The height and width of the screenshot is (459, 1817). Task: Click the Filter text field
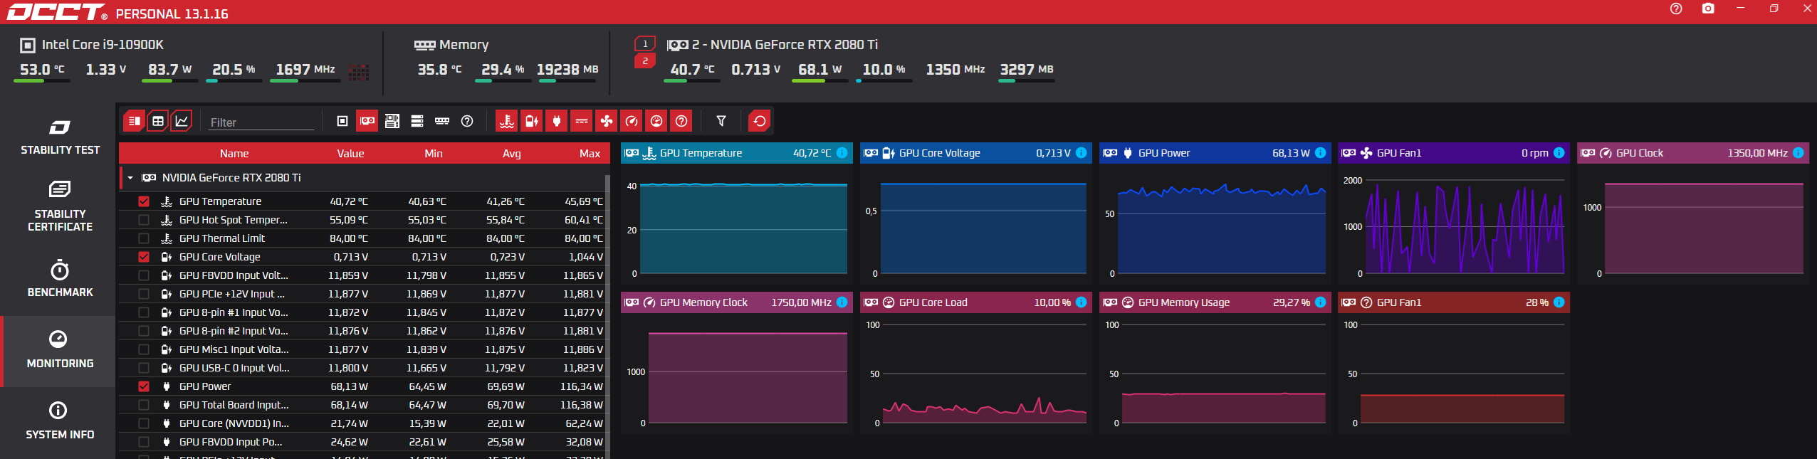(x=261, y=122)
